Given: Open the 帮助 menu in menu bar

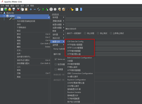Looking at the screenshot, I should tap(32, 6).
